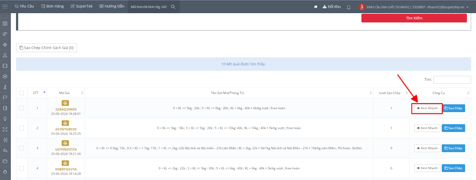Click the price code 2GYWYGBEXD
This screenshot has width=476, height=180.
point(66,129)
